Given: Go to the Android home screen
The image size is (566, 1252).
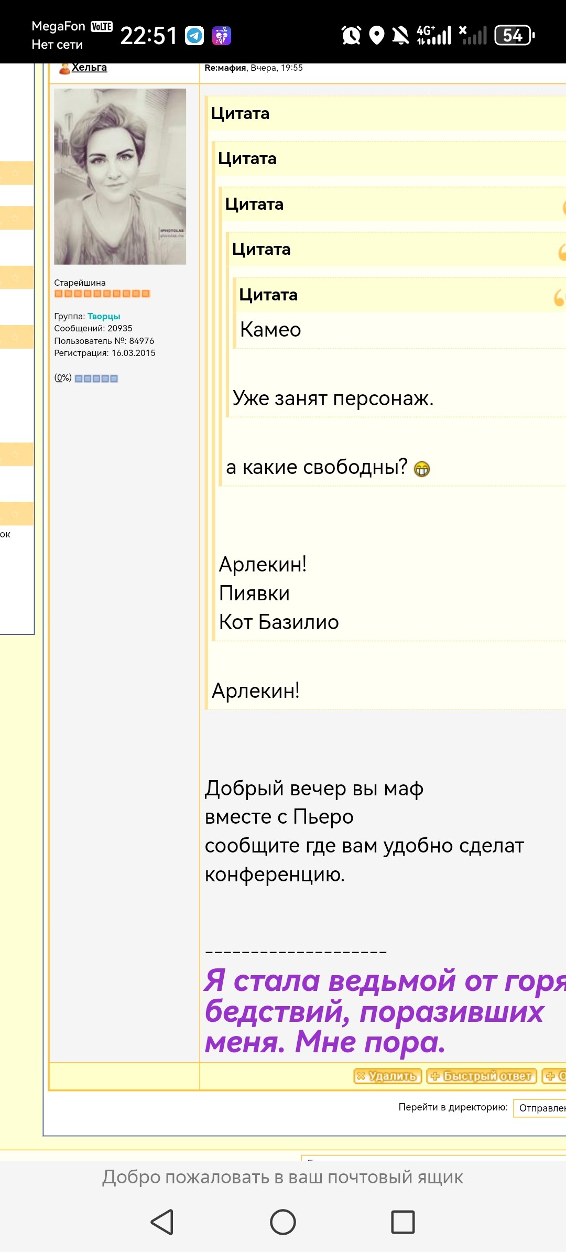Looking at the screenshot, I should pyautogui.click(x=283, y=1222).
